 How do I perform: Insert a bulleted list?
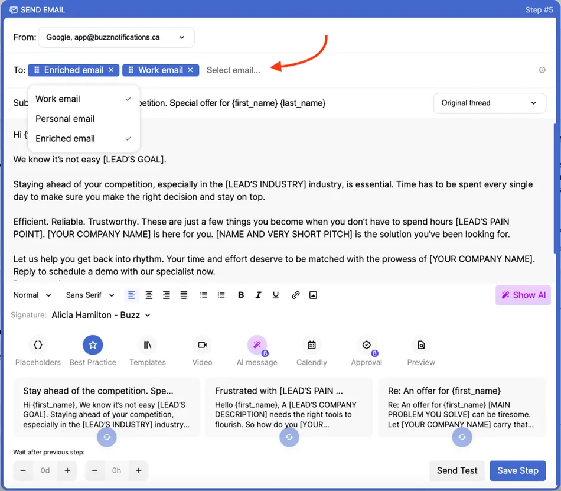point(204,295)
